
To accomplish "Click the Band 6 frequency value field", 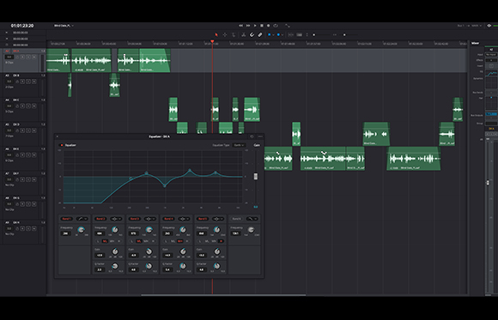I will point(235,233).
